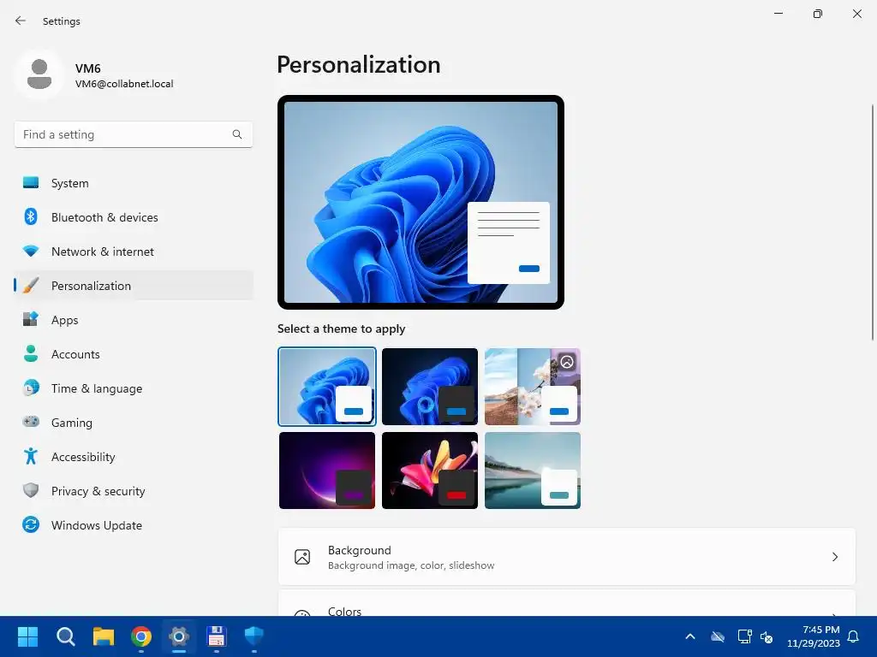
Task: Apply the Windows dark bloom theme
Action: pyautogui.click(x=430, y=387)
